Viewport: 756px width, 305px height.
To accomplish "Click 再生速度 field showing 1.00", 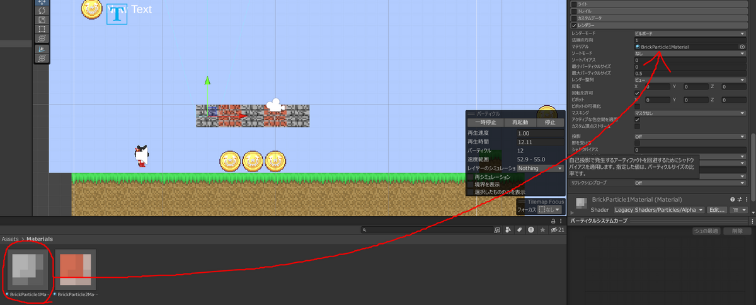I will click(540, 134).
